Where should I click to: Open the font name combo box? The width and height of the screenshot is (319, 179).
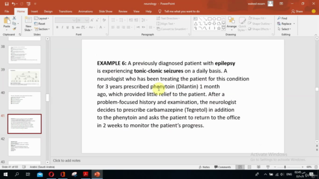click(x=65, y=20)
